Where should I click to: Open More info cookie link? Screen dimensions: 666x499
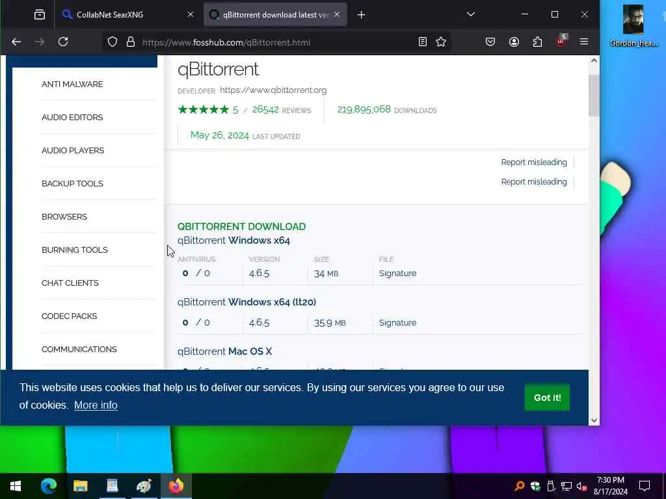(96, 405)
